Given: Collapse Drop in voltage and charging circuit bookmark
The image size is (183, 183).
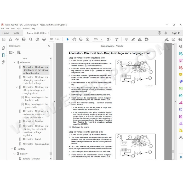Looking at the screenshot, I should [x=17, y=87].
